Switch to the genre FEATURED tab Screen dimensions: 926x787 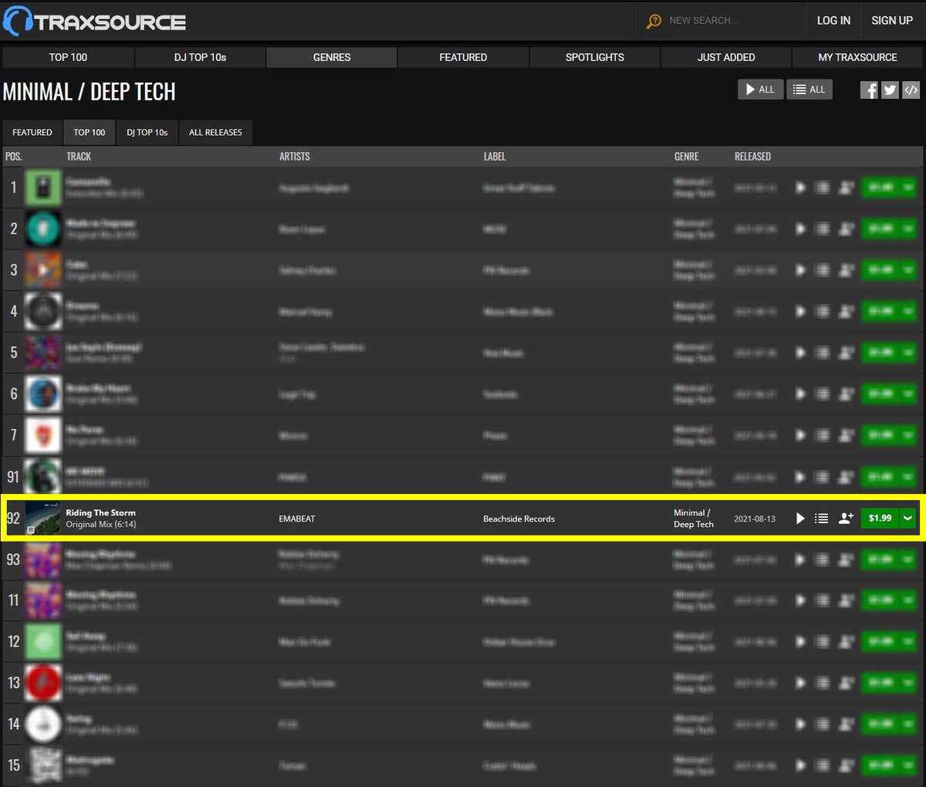coord(32,132)
